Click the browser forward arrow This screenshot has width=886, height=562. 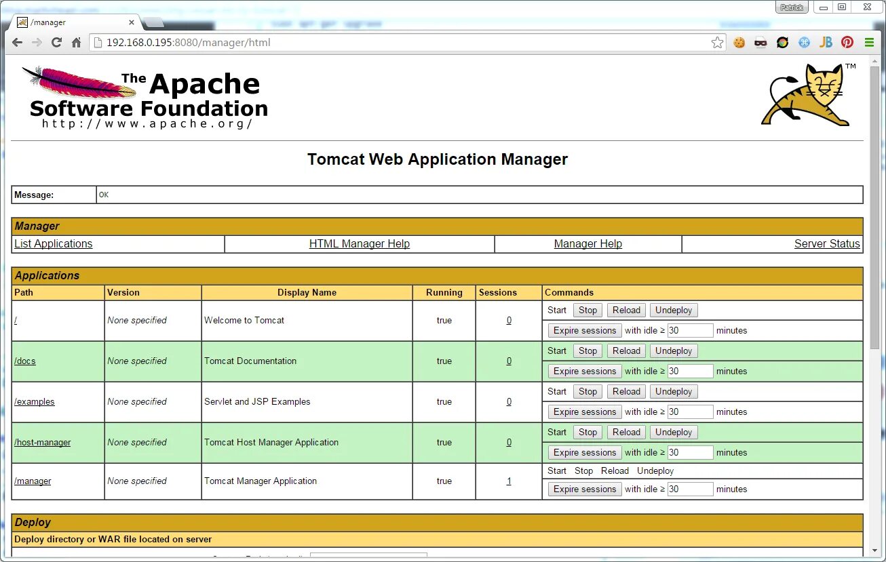click(37, 43)
